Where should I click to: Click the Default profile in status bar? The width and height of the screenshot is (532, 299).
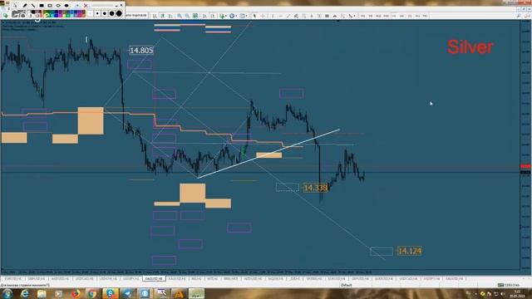(346, 285)
